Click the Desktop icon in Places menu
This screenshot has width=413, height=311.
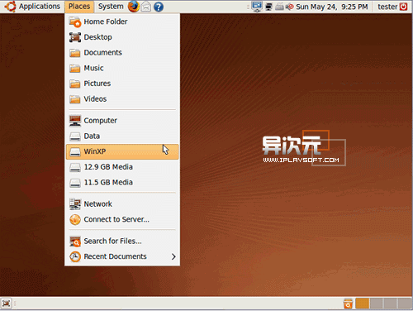tap(75, 37)
